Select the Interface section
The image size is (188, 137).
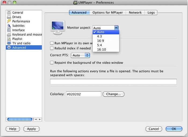point(24,30)
